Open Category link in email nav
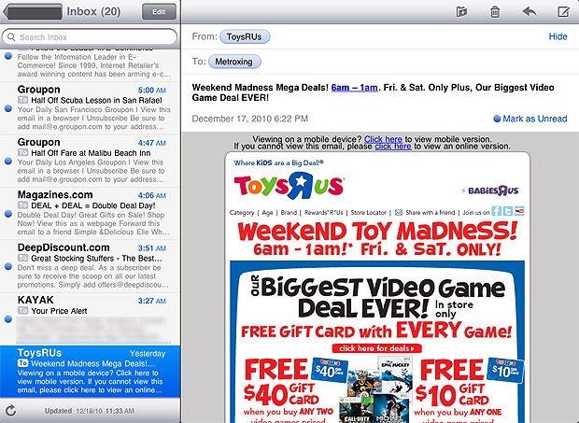Viewport: 579px width, 423px height. tap(242, 213)
